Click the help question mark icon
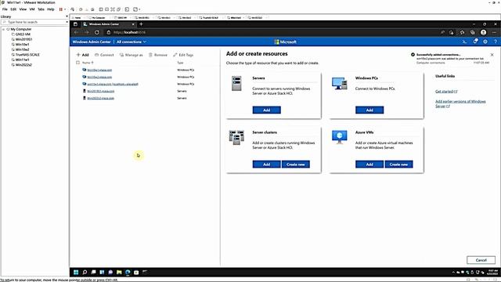 (x=496, y=42)
